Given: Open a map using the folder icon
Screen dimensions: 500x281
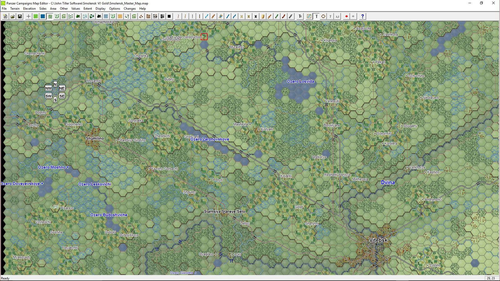Looking at the screenshot, I should [12, 16].
